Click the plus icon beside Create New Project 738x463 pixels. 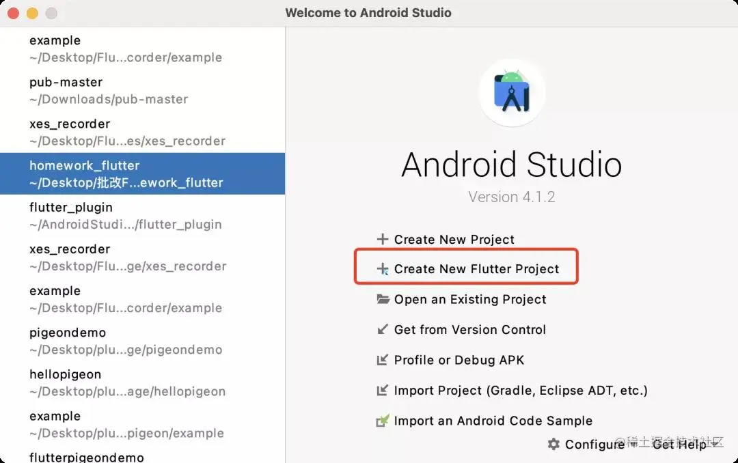tap(382, 239)
